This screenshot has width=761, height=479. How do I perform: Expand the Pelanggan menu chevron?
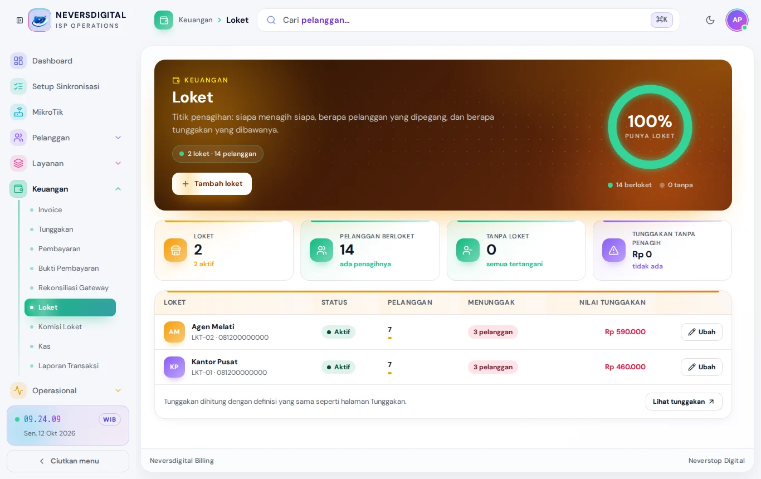[118, 138]
